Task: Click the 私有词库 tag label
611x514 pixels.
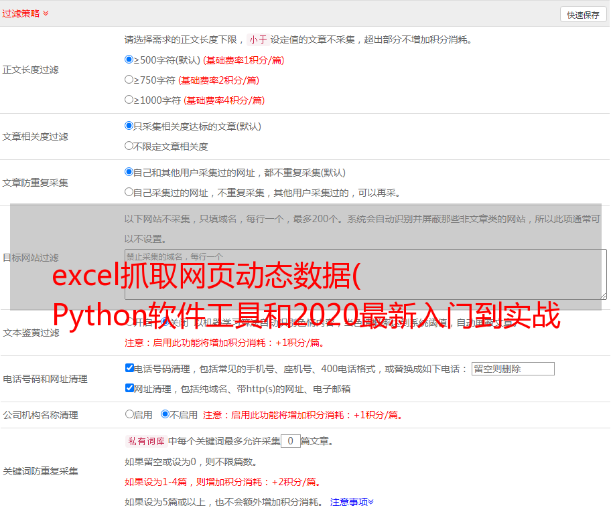Action: (x=146, y=441)
